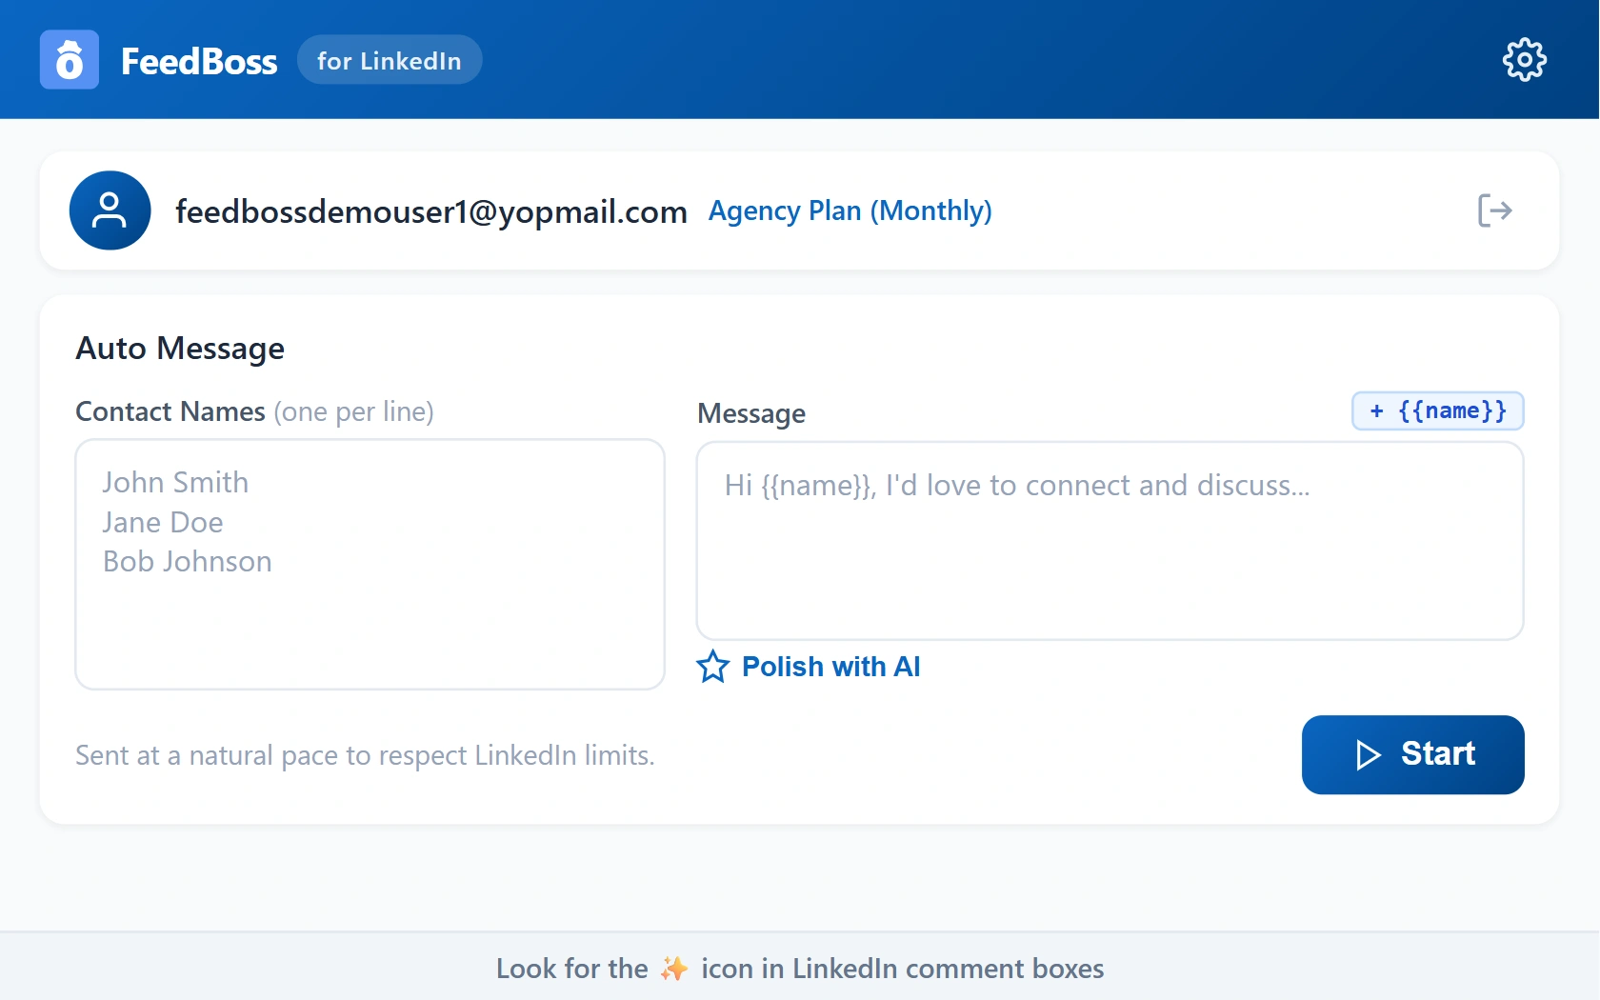Select the for LinkedIn badge
Screen dimensions: 1600x1000
click(x=389, y=59)
